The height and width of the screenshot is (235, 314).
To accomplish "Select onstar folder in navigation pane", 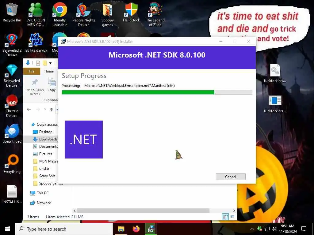I will pyautogui.click(x=41, y=169).
